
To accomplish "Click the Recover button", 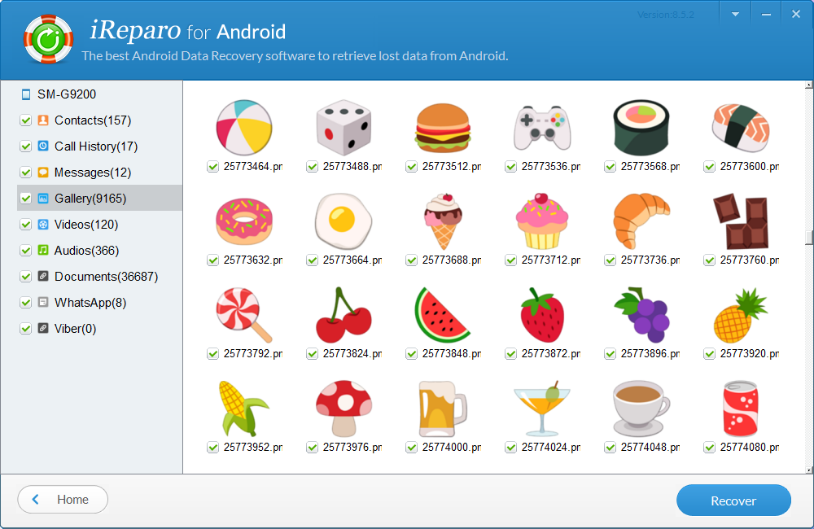I will pyautogui.click(x=733, y=501).
